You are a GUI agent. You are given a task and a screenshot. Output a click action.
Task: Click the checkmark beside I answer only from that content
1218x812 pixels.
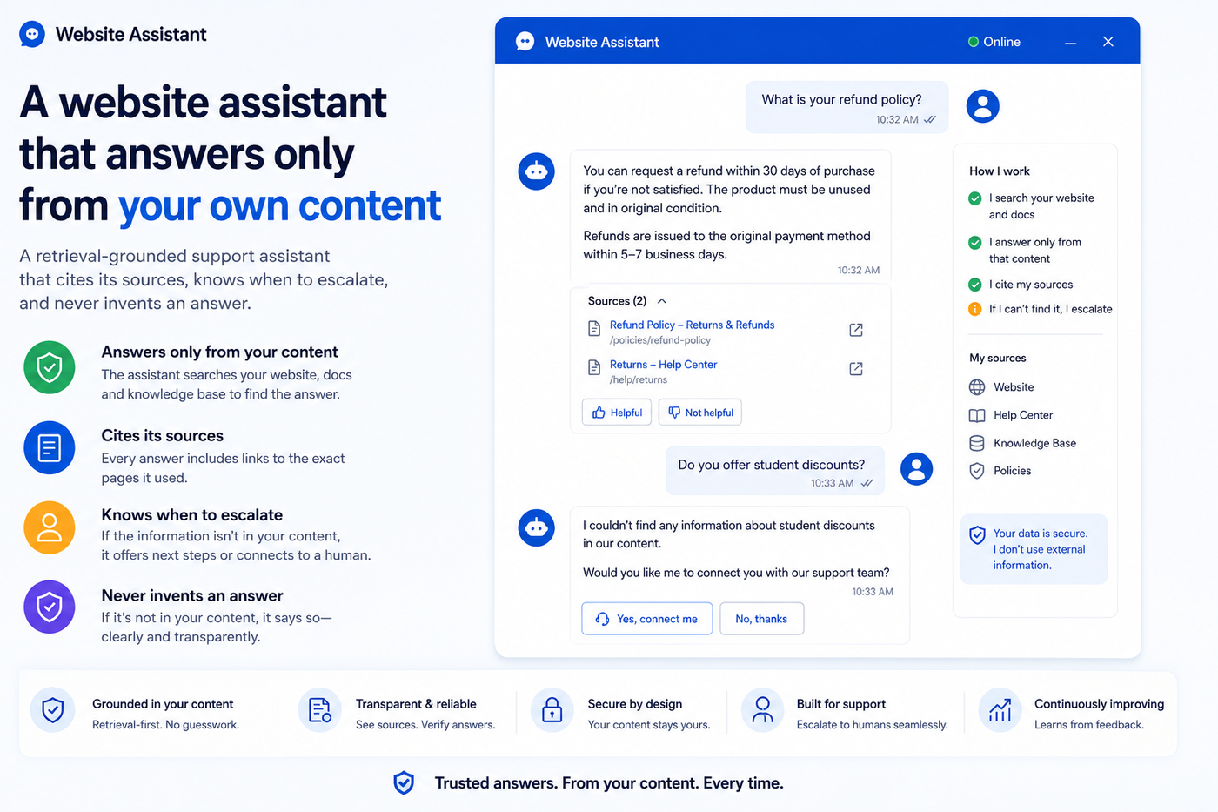tap(975, 243)
